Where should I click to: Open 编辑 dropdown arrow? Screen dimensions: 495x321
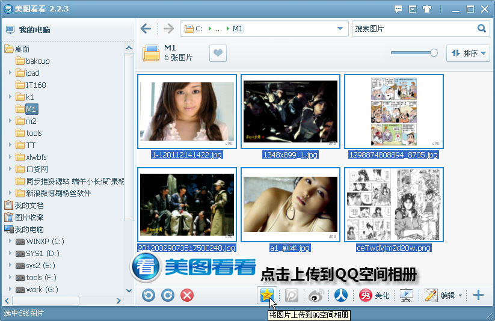[x=460, y=295]
